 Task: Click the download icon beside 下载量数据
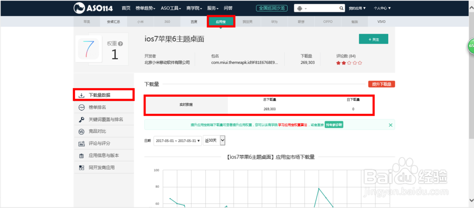(x=82, y=95)
